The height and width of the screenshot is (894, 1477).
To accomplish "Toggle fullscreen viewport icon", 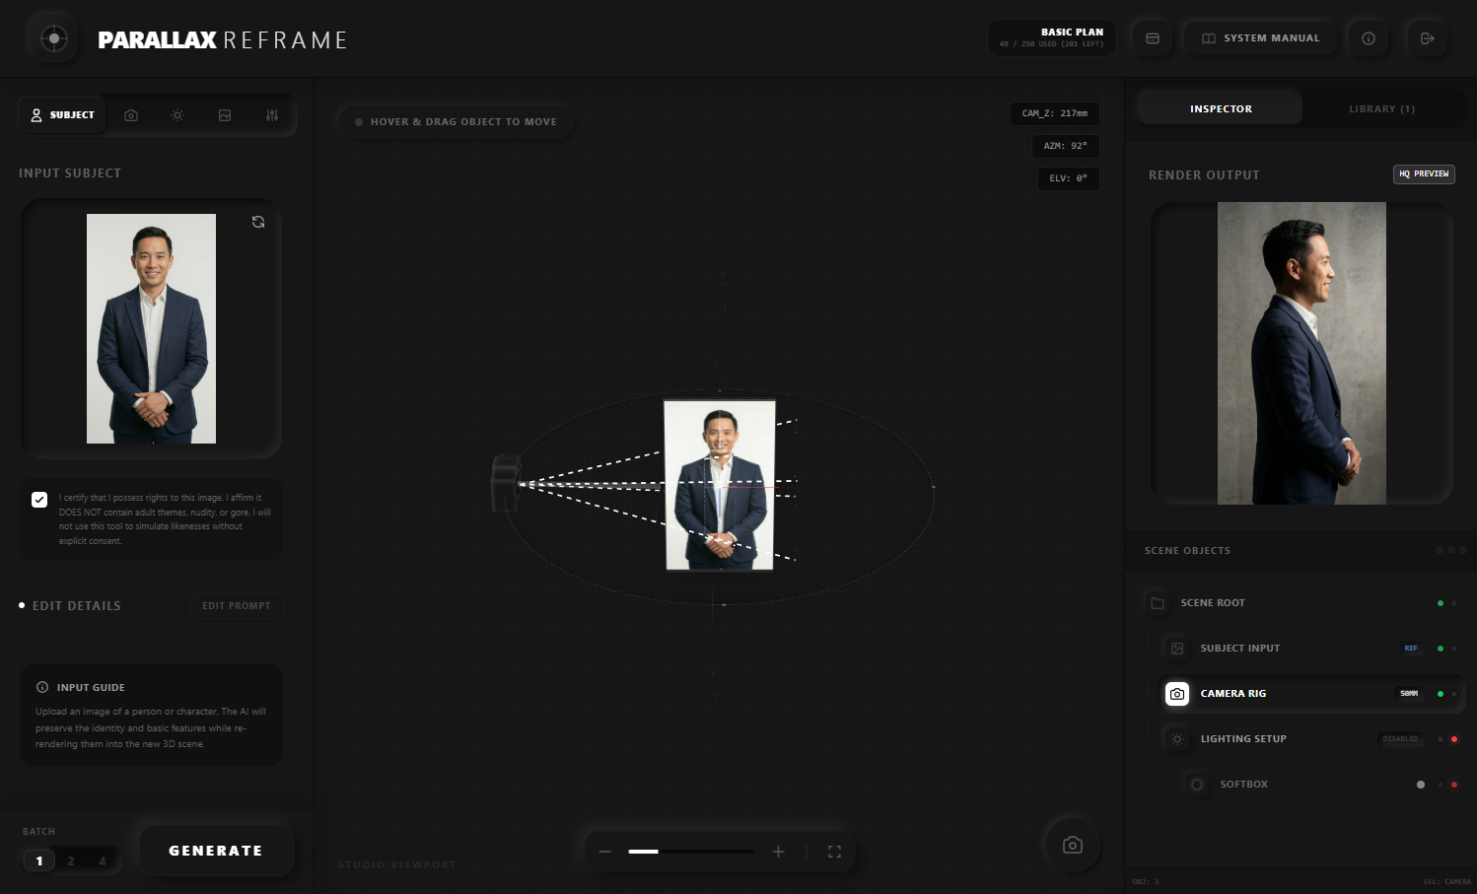I will point(834,852).
